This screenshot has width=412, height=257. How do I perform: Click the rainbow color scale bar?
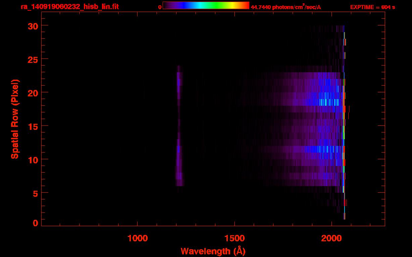tap(206, 5)
